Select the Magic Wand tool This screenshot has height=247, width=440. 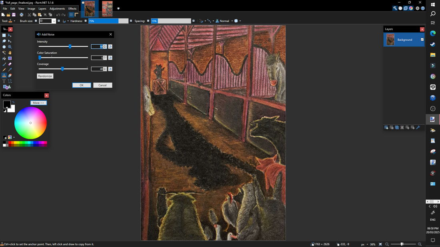tap(4, 53)
